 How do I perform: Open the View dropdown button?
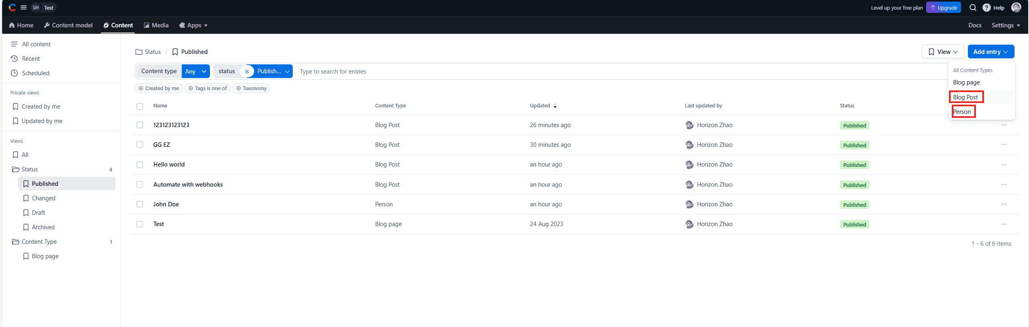point(943,52)
